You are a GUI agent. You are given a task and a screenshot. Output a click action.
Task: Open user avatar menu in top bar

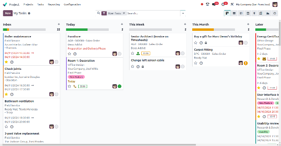[x=275, y=4]
